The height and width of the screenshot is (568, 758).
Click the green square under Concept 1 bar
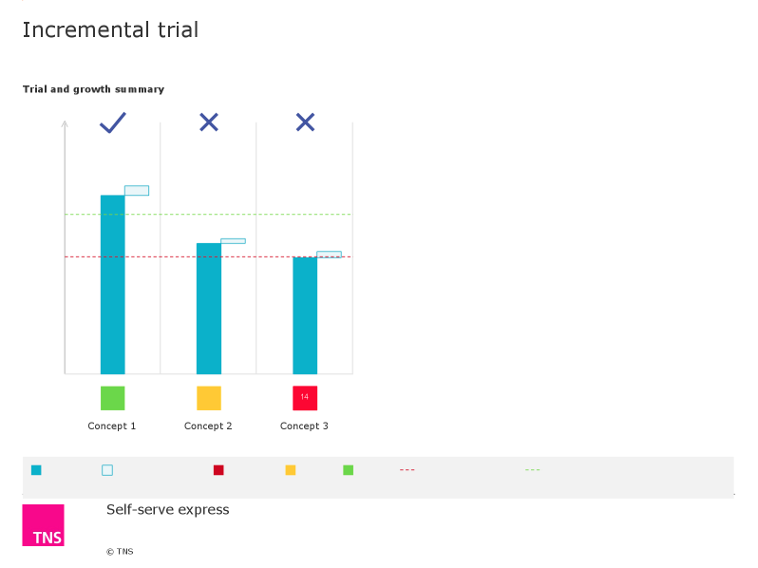(x=113, y=398)
